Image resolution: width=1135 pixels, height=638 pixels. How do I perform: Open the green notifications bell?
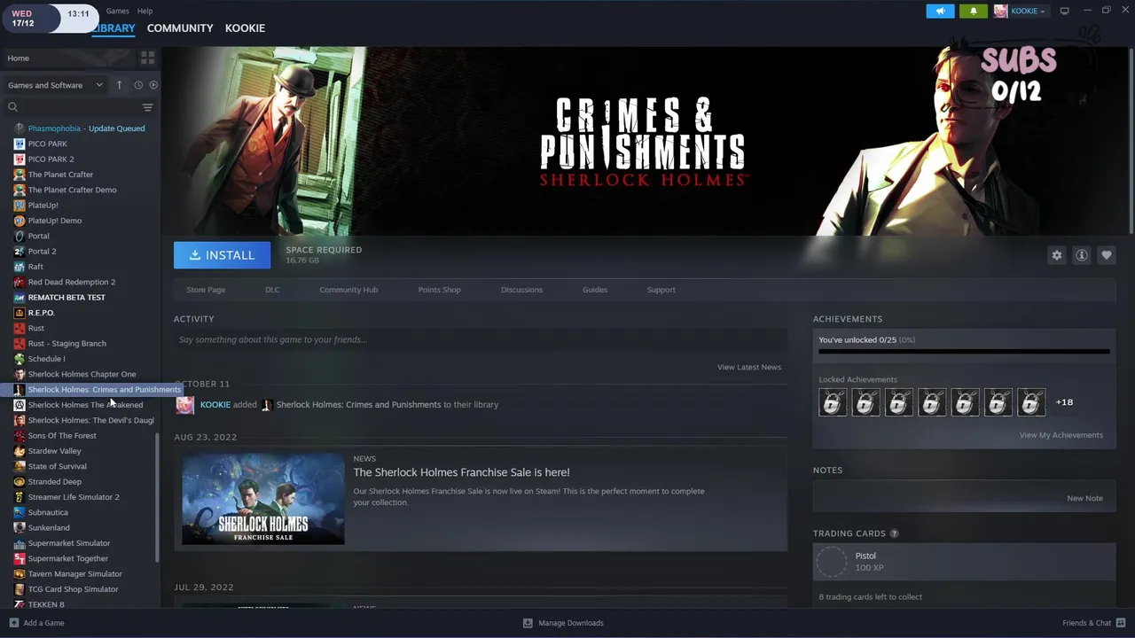click(973, 11)
